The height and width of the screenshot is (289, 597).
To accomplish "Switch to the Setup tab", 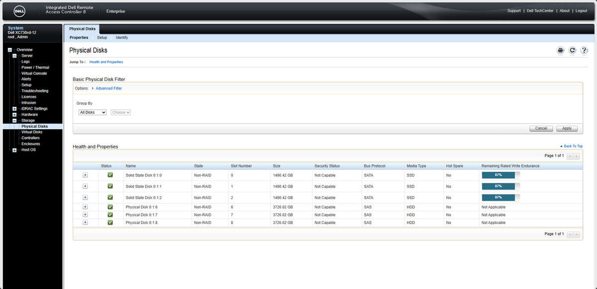I will (x=102, y=37).
